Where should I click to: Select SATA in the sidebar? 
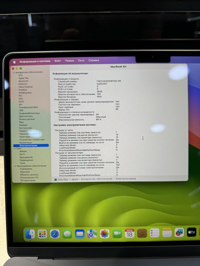pos(21,102)
